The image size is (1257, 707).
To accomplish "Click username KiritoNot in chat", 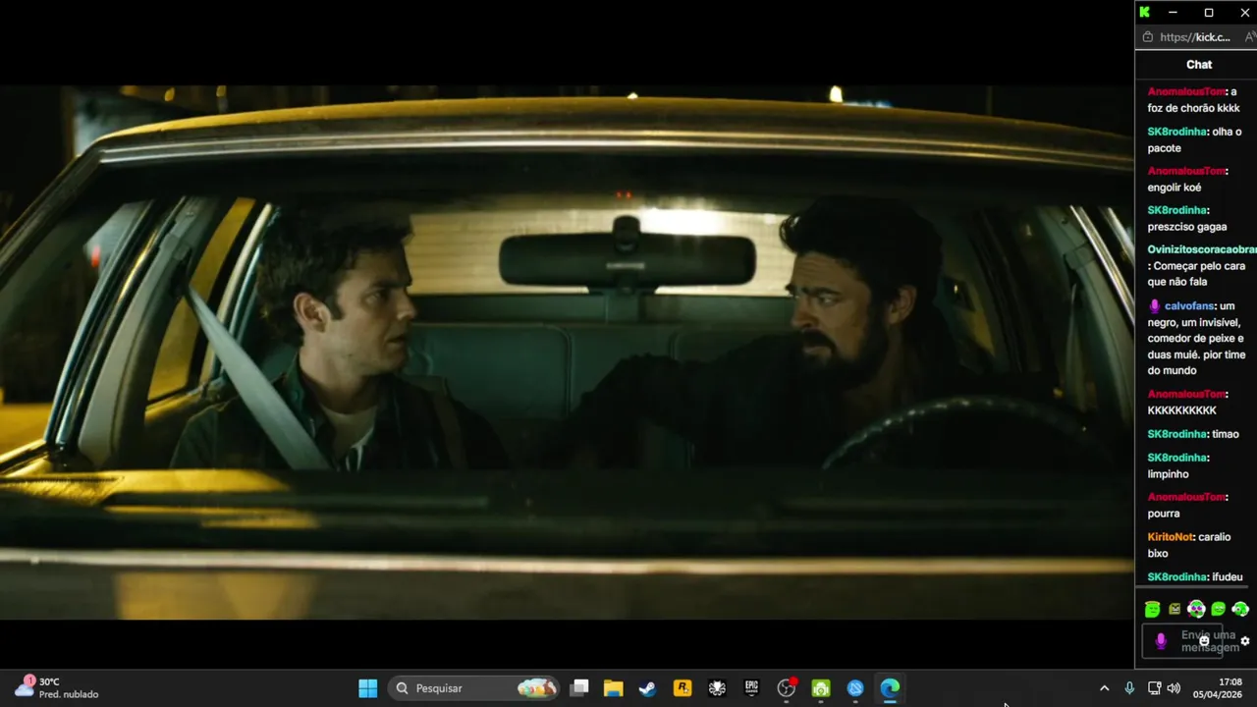I will [1171, 537].
